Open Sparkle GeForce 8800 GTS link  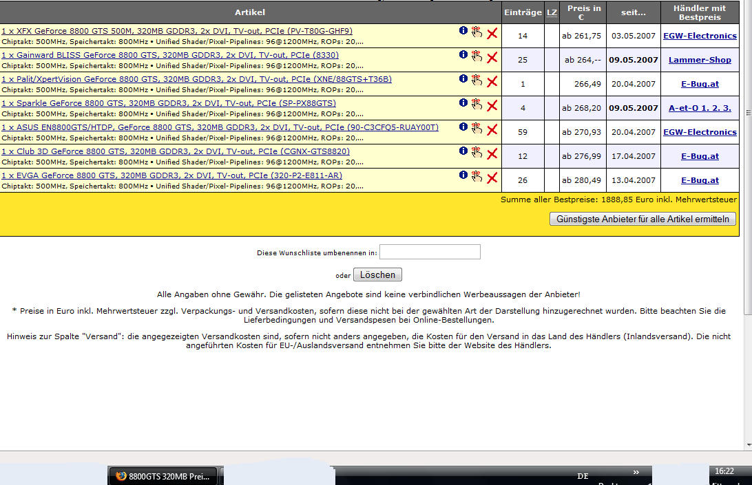169,103
